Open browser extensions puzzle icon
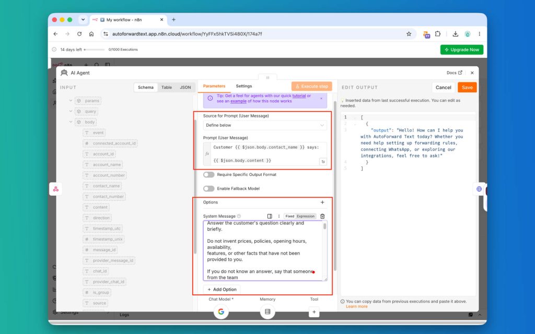The width and height of the screenshot is (535, 334). tap(438, 34)
